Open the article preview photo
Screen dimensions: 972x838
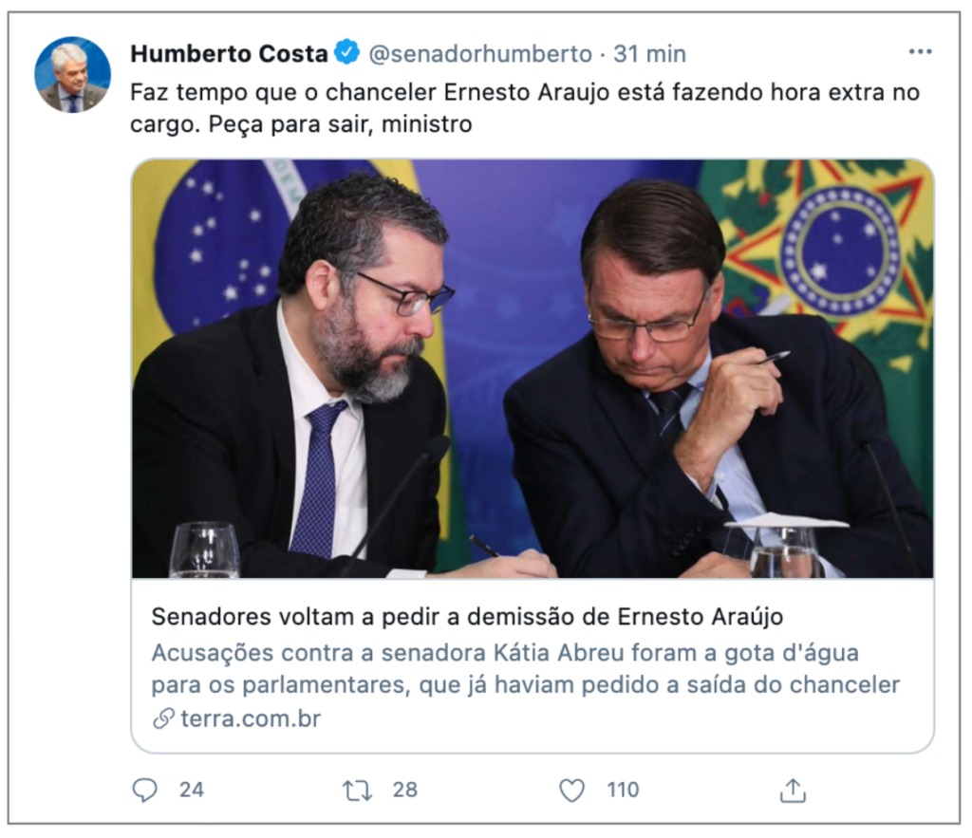click(x=533, y=369)
